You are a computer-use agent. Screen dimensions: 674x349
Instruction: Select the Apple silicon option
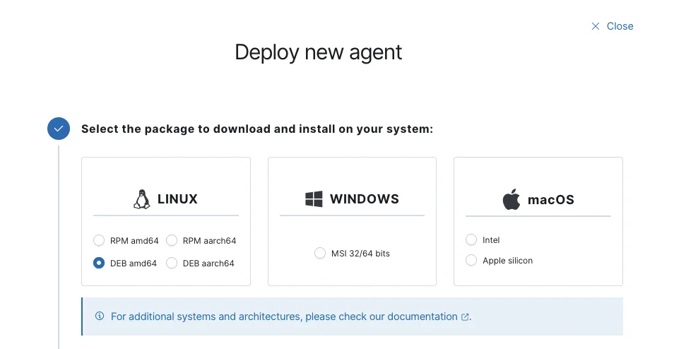click(x=471, y=261)
